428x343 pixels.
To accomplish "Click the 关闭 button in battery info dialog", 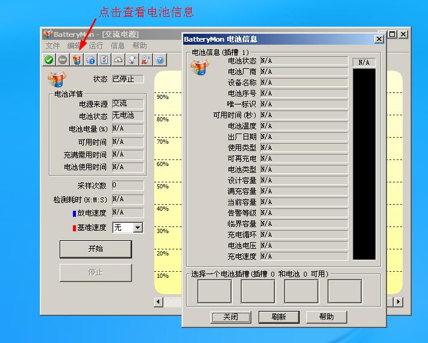I will 231,317.
